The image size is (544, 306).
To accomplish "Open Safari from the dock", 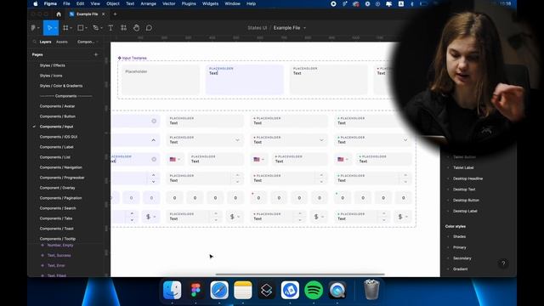I will (x=219, y=290).
